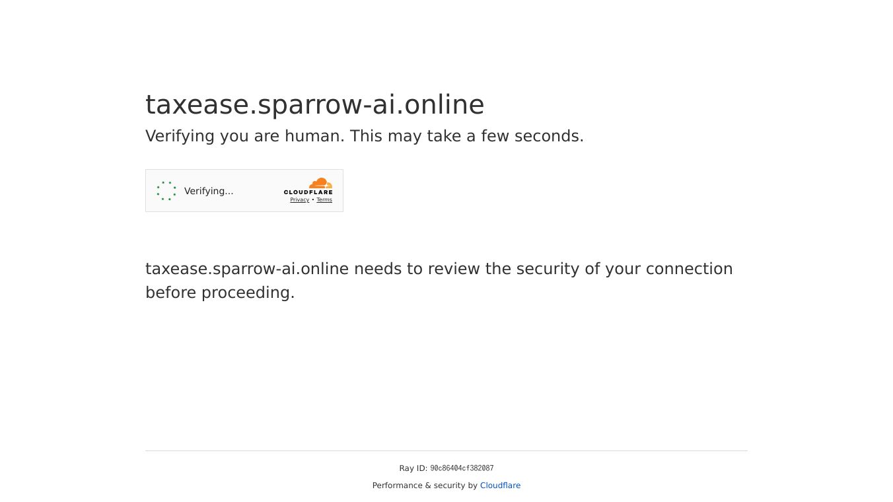Click the dot separator between Privacy and Terms
The height and width of the screenshot is (502, 893).
[x=313, y=200]
